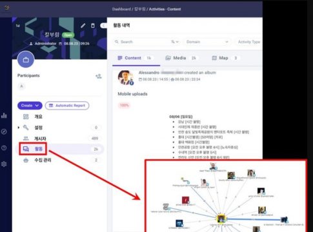This screenshot has height=232, width=313.
Task: Open the Activity Type filter dropdown
Action: point(248,42)
